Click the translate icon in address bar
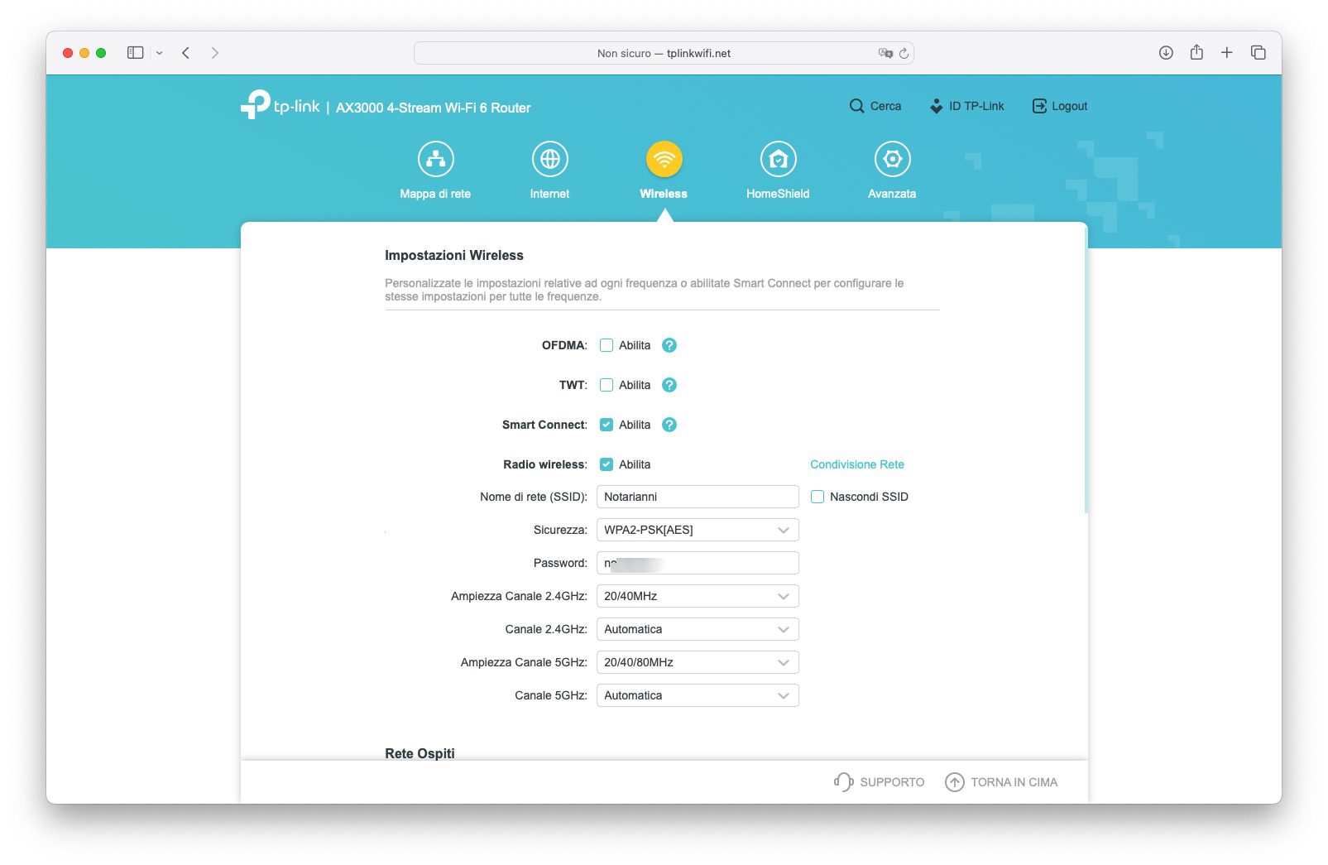Viewport: 1328px width, 865px height. pos(885,53)
